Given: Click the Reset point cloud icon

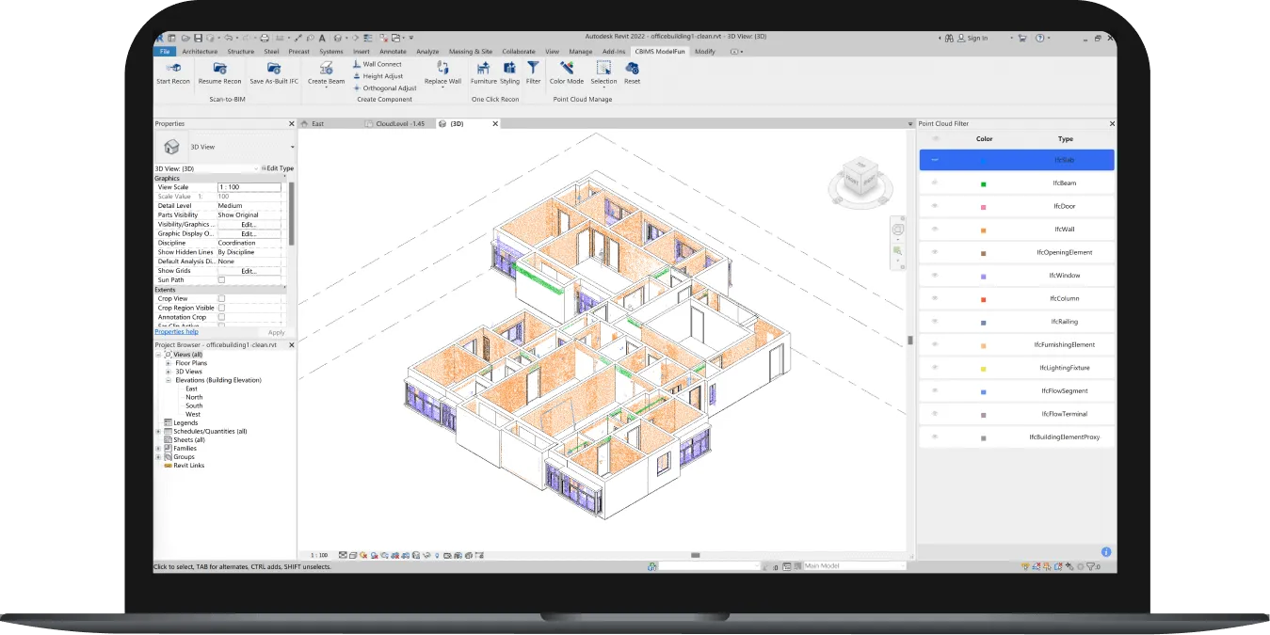Looking at the screenshot, I should click(632, 69).
